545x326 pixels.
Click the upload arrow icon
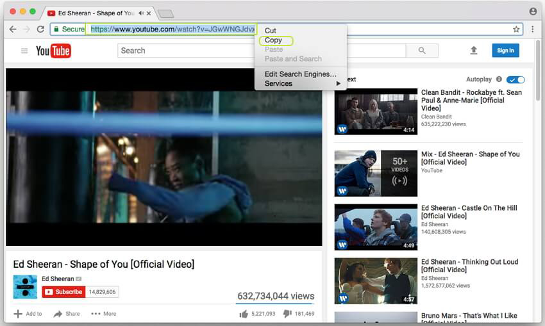474,51
